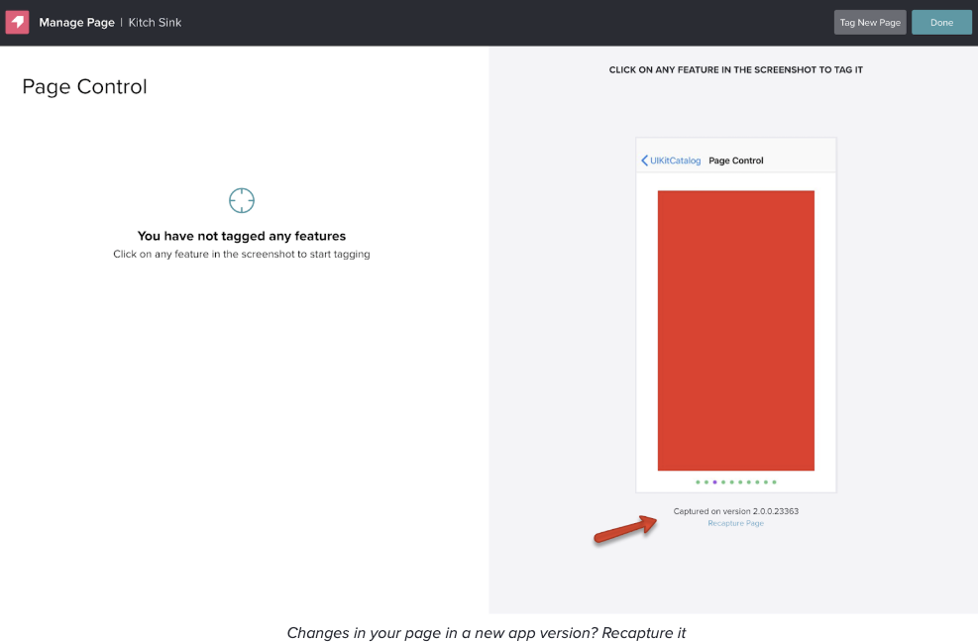Image resolution: width=978 pixels, height=642 pixels.
Task: Click the Tag New Page button
Action: click(x=870, y=23)
